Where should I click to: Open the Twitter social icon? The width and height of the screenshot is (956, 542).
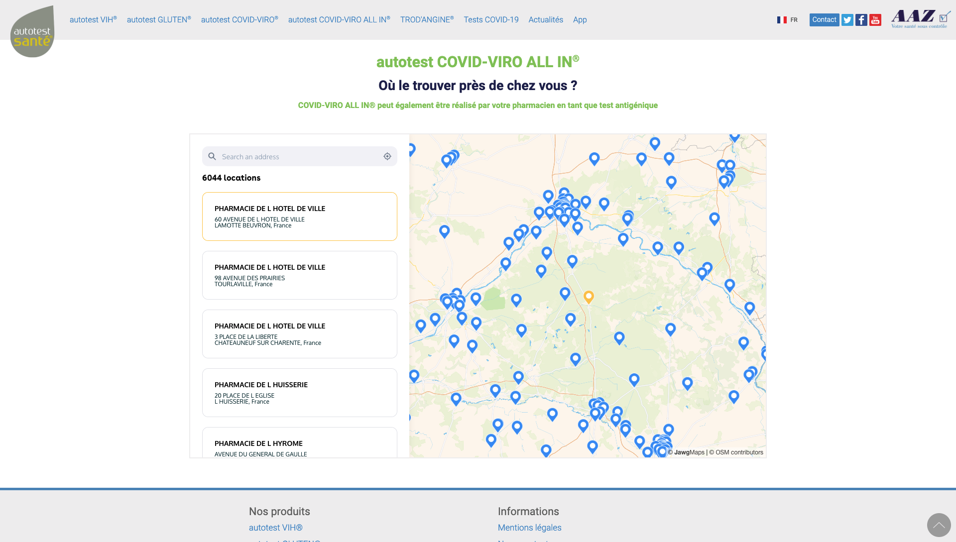(x=847, y=20)
